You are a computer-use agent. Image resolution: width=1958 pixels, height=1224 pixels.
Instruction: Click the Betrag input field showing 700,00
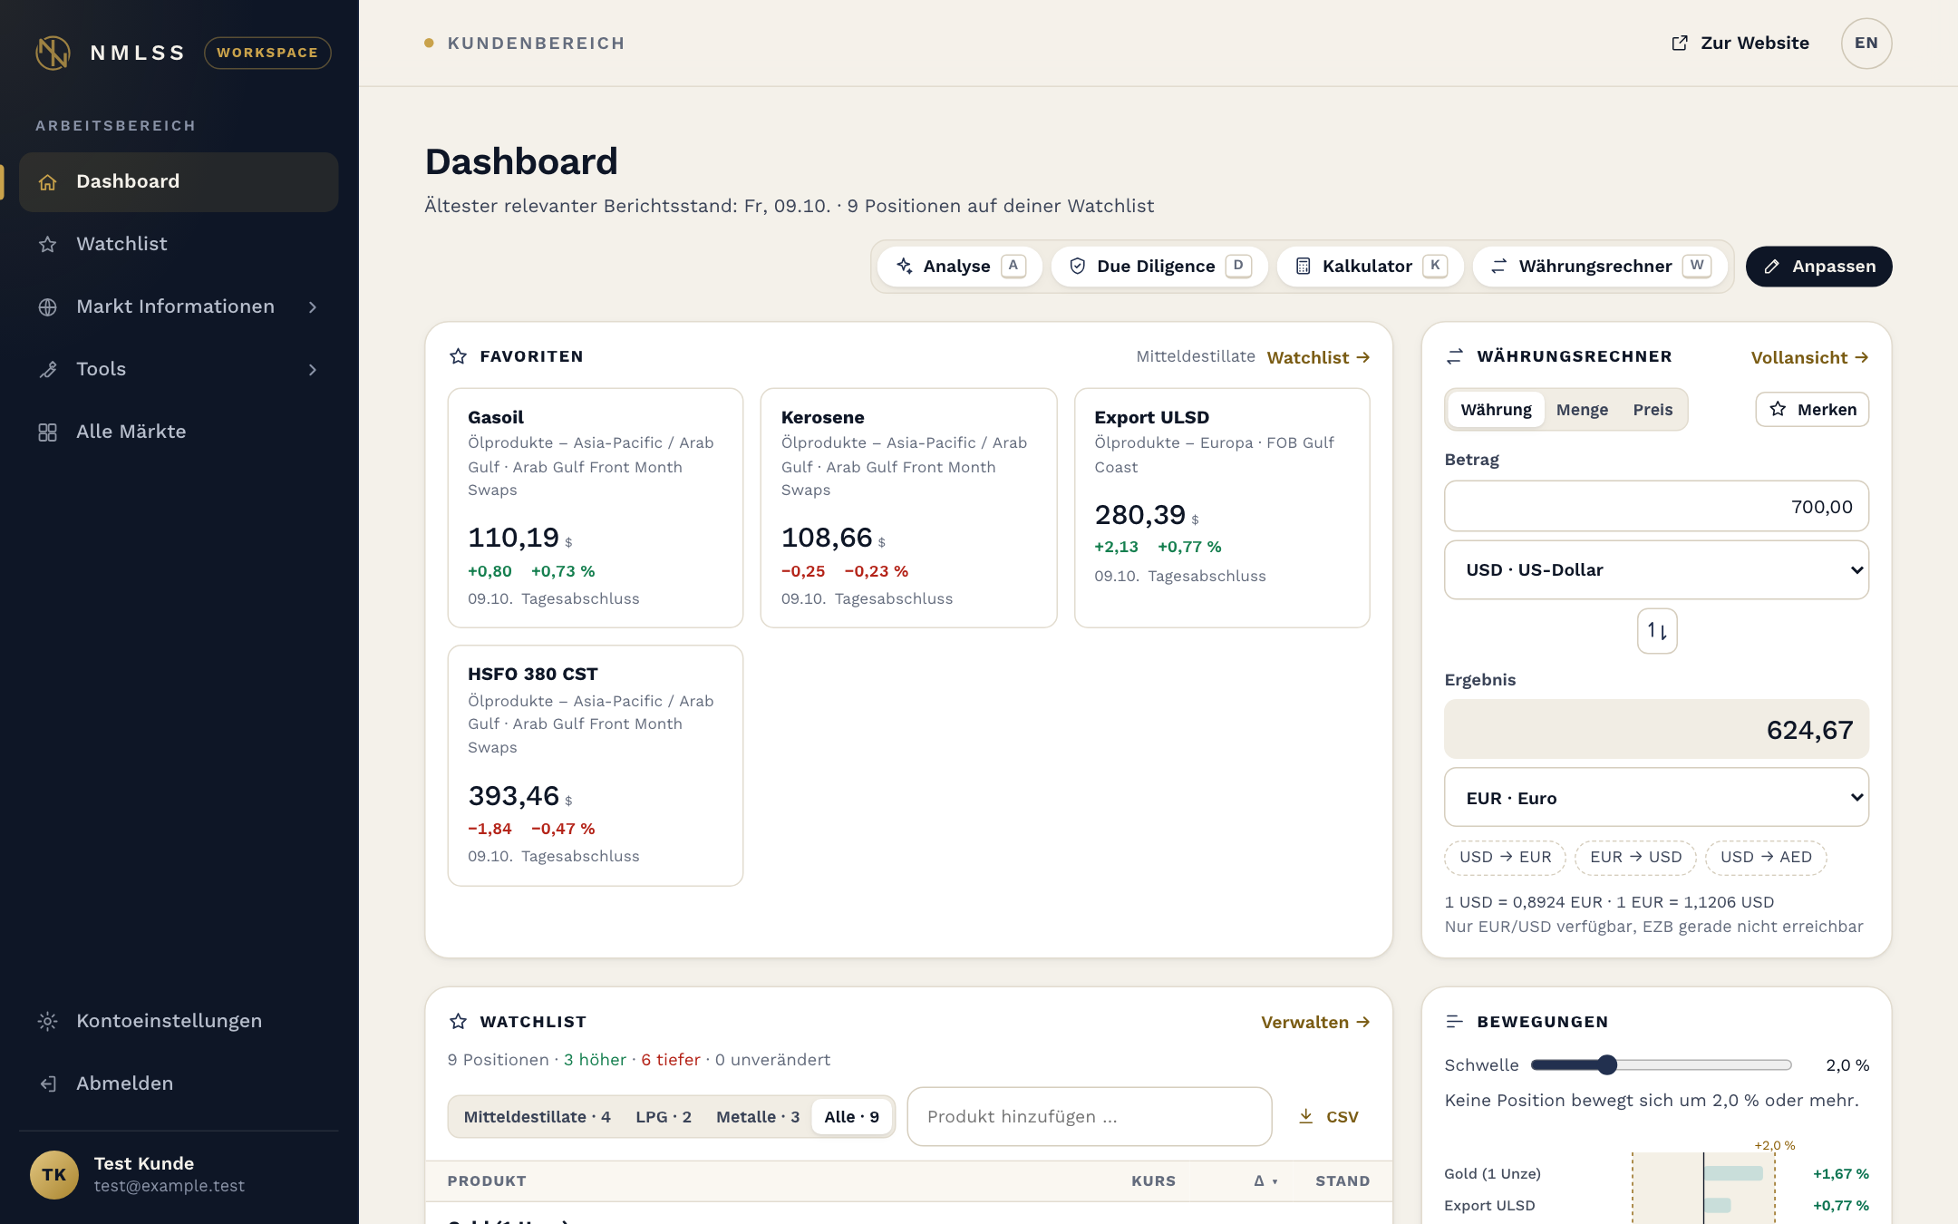coord(1657,507)
